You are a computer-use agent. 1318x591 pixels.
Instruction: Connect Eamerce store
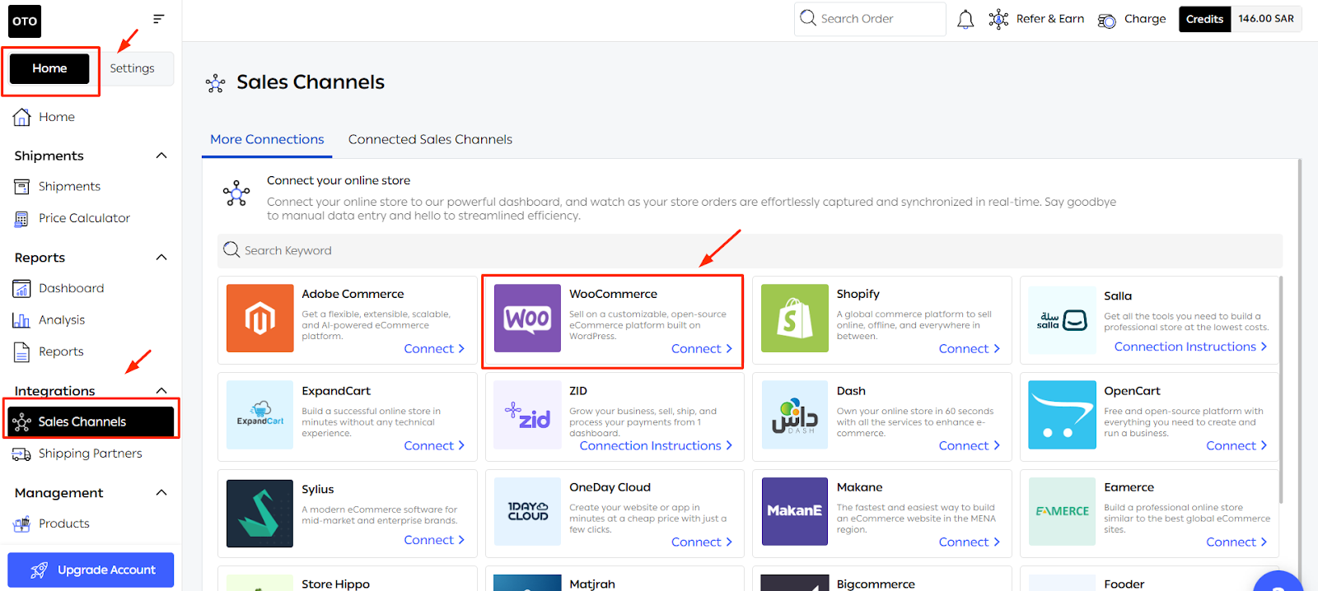coord(1236,542)
